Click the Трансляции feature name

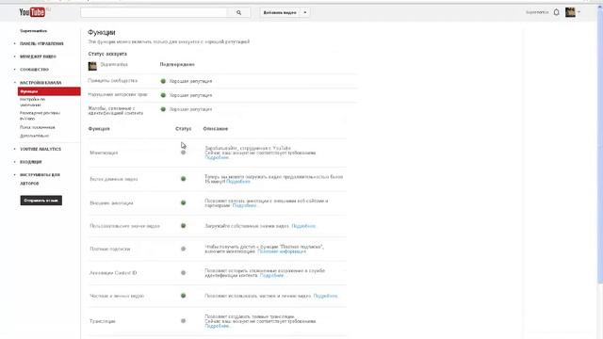pos(103,321)
